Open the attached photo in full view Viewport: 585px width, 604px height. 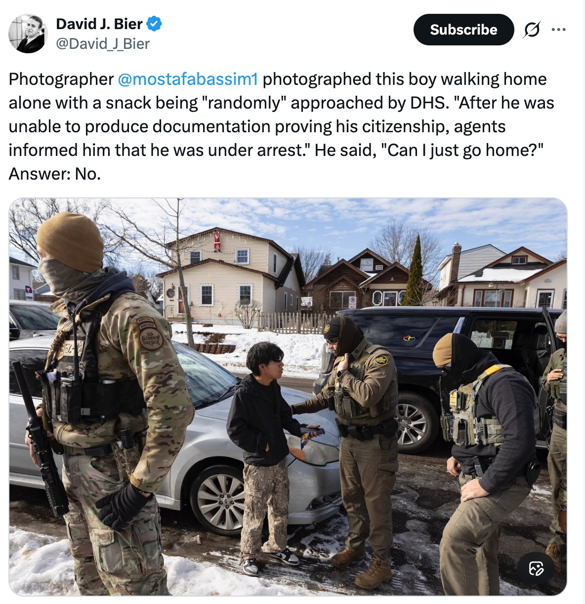pyautogui.click(x=288, y=397)
